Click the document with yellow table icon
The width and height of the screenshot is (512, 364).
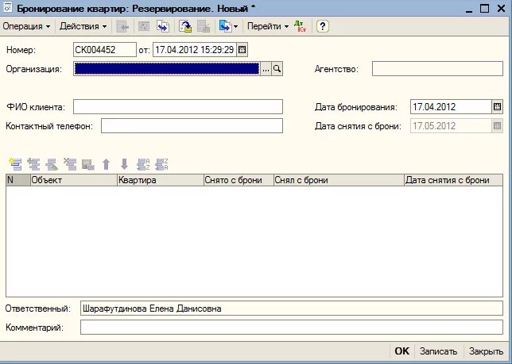pos(185,26)
